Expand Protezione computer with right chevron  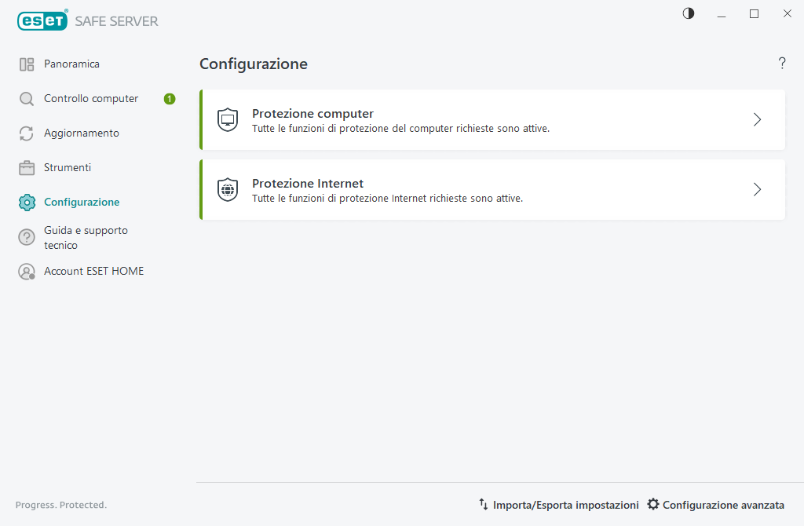(x=757, y=120)
